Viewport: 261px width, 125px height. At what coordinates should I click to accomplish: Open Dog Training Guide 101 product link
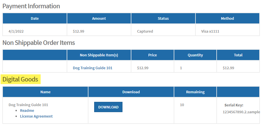(92, 68)
